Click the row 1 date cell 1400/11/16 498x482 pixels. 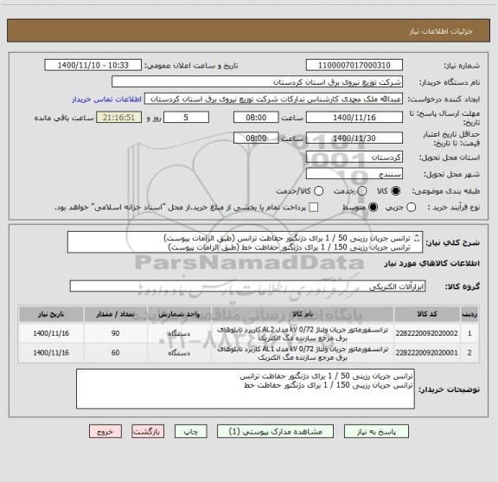(x=51, y=333)
